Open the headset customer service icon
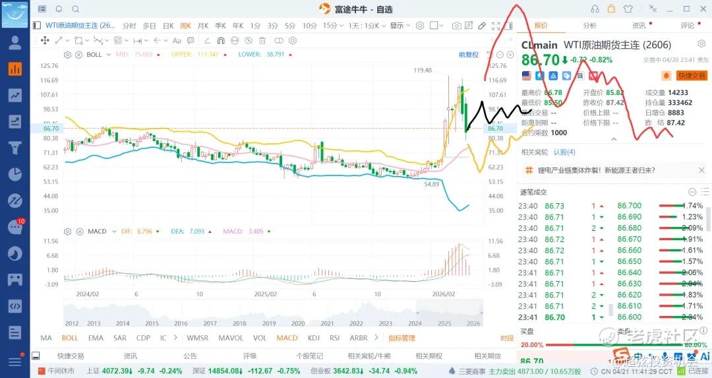 pos(595,9)
